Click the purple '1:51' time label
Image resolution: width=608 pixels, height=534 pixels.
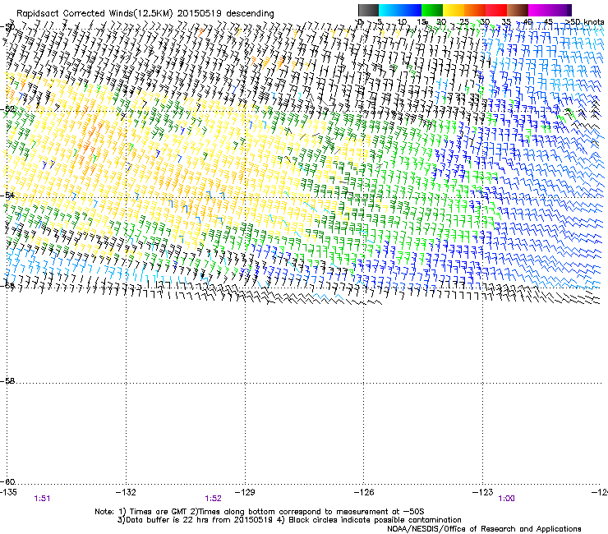[42, 499]
